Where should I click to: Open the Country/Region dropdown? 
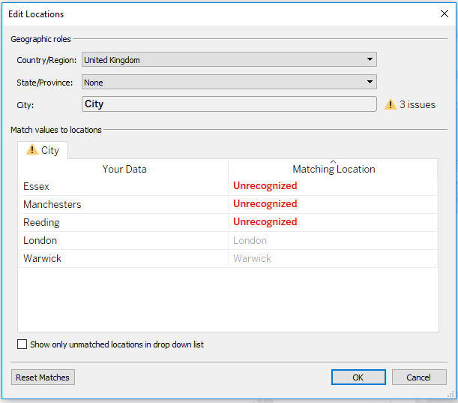point(229,60)
